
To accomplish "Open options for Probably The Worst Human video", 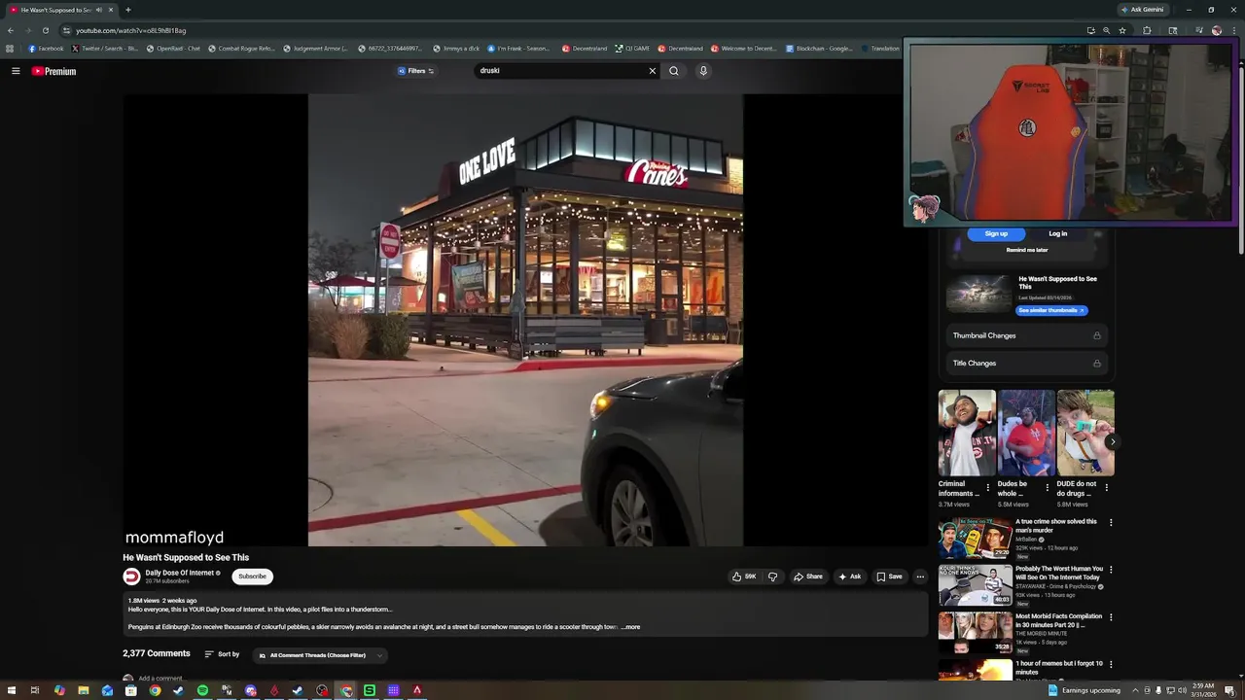I will (1111, 570).
